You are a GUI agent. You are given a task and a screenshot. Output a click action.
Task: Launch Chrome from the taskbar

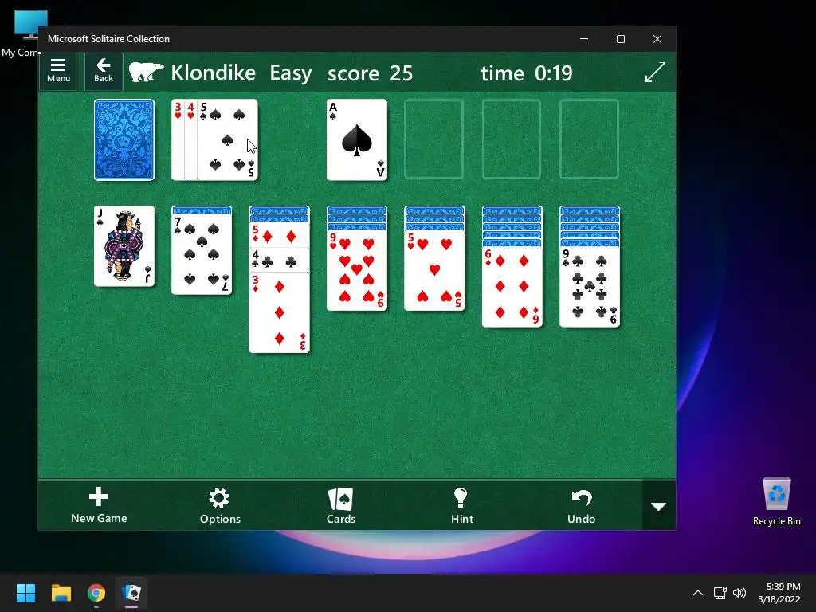coord(96,593)
